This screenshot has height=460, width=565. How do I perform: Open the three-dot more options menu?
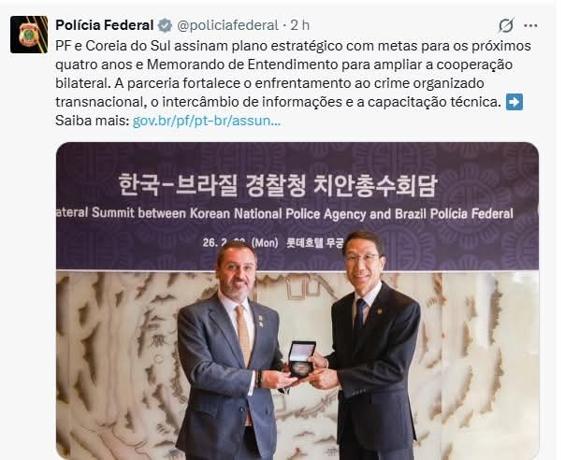point(530,25)
